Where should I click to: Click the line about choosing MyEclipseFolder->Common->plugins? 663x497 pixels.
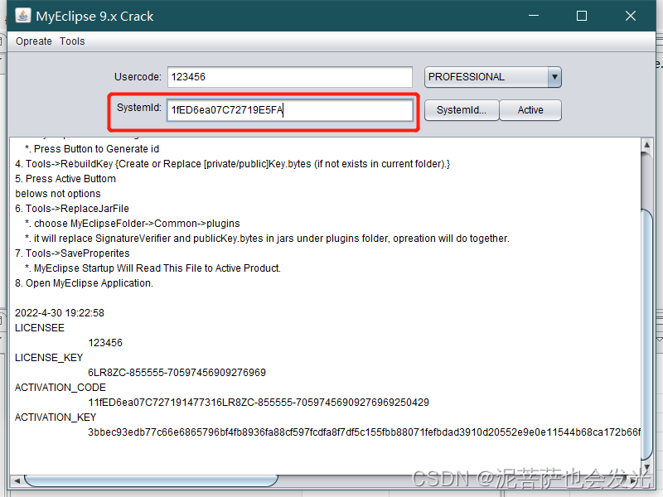pos(133,224)
